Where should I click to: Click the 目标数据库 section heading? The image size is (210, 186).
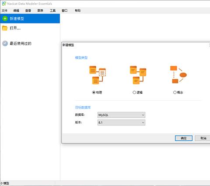tap(83, 108)
